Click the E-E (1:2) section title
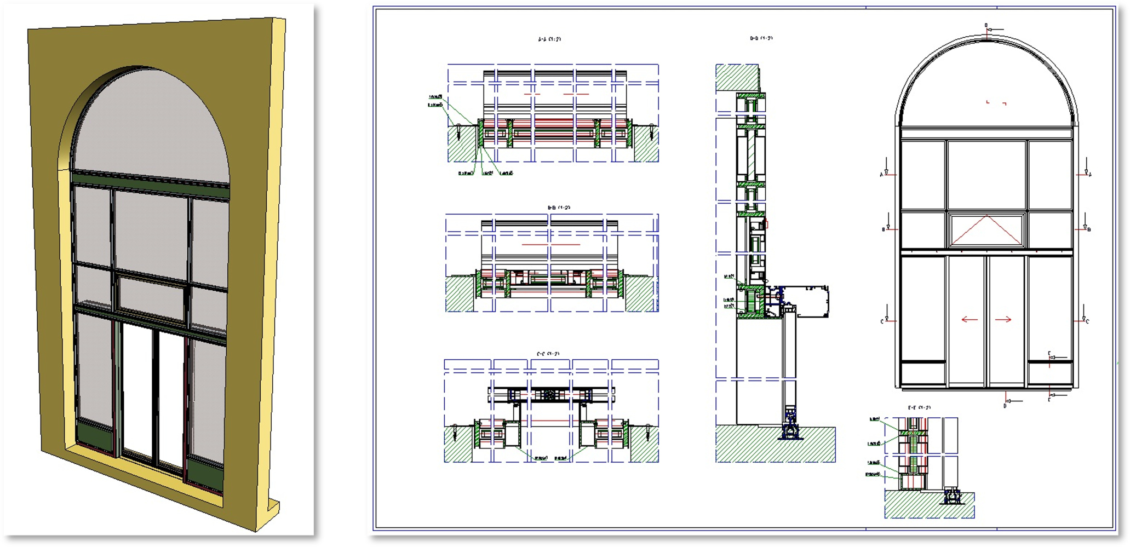 click(919, 408)
